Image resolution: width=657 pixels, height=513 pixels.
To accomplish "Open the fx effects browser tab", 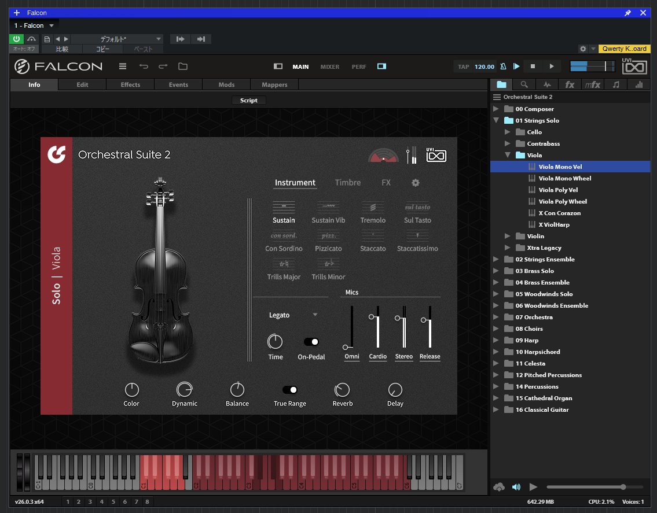I will 570,84.
